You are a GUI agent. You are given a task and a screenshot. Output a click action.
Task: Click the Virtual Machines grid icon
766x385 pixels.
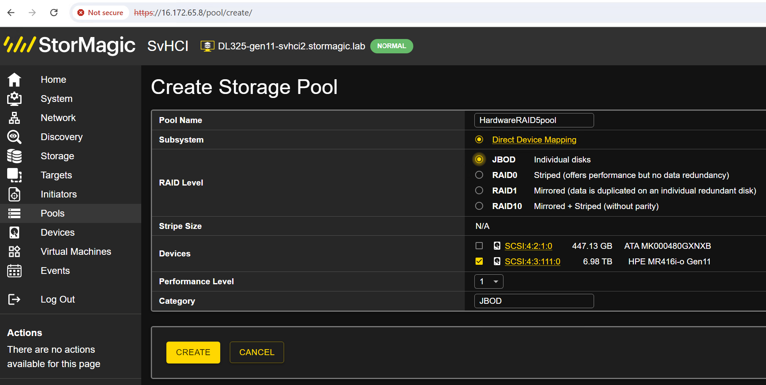[x=14, y=252]
